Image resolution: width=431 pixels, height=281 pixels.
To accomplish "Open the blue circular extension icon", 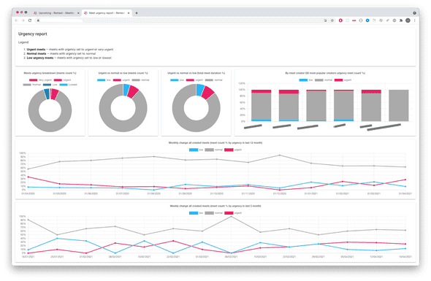I will [367, 20].
